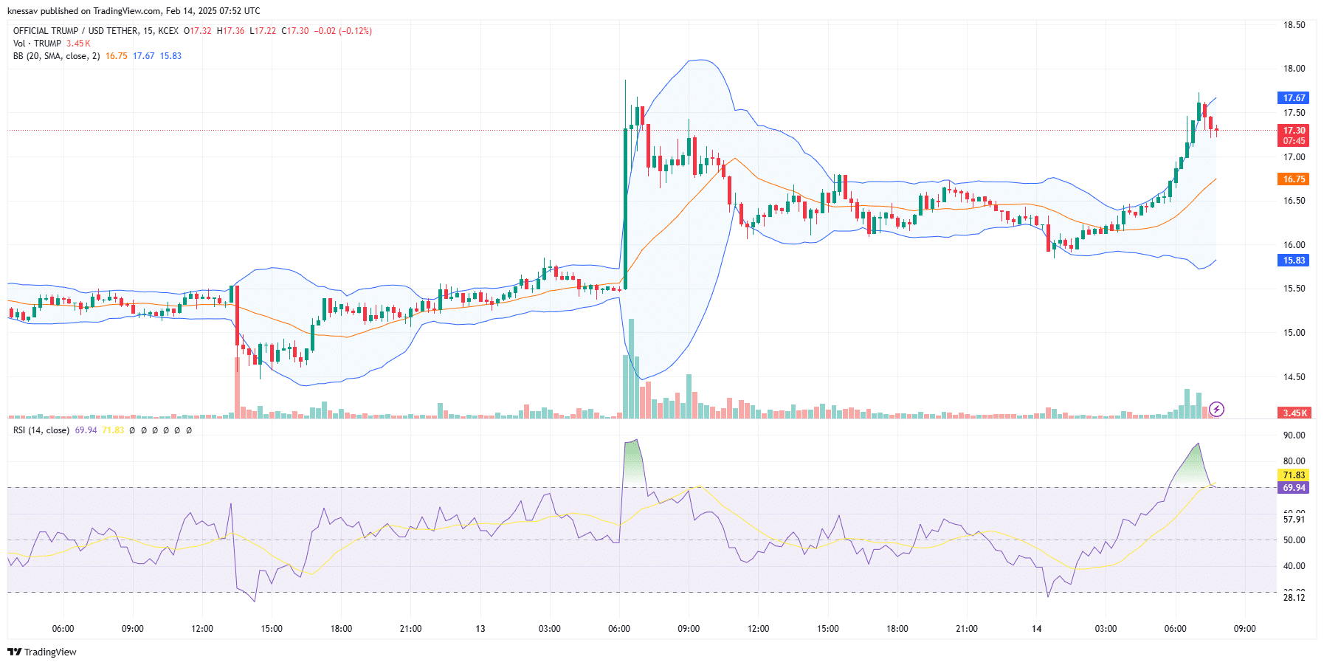Click the blue 17.67 price axis label

click(x=1293, y=98)
